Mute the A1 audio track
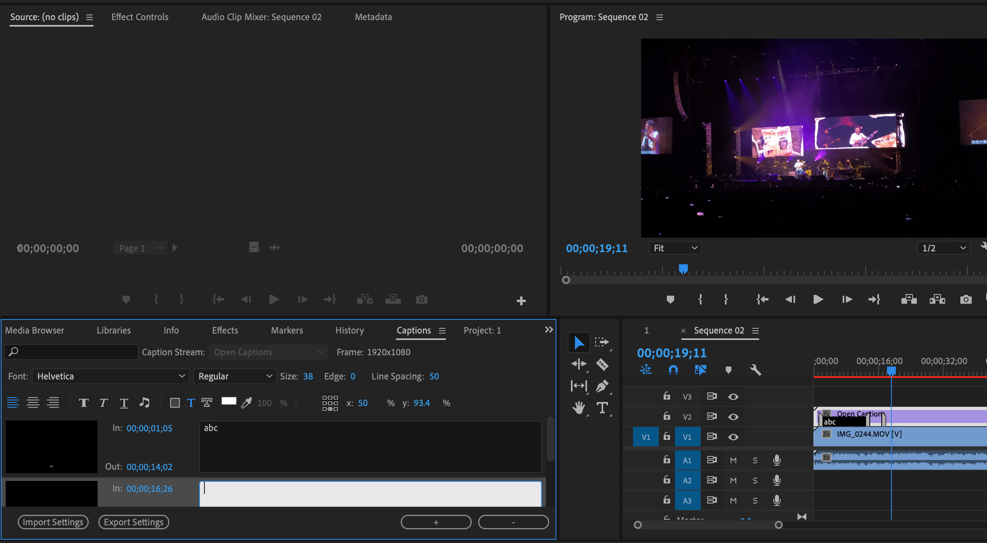The image size is (987, 543). (x=733, y=460)
